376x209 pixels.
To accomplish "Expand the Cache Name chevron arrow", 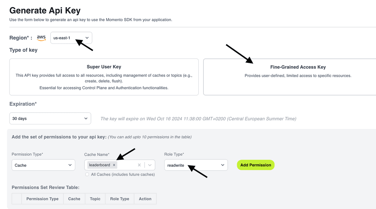I will pyautogui.click(x=150, y=165).
